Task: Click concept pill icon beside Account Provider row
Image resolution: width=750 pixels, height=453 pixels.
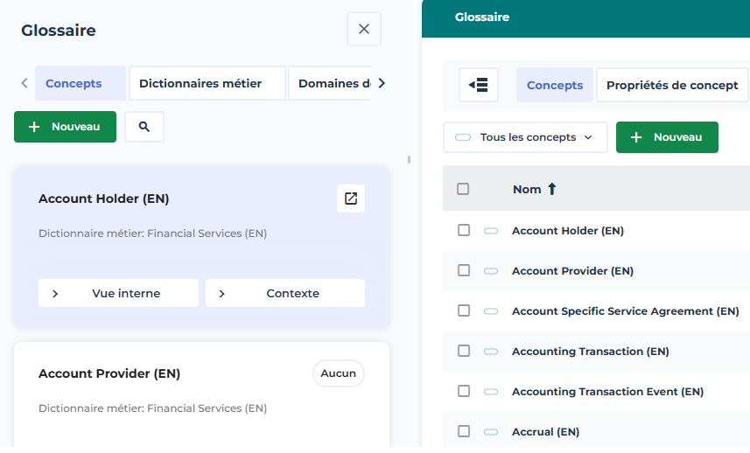Action: pyautogui.click(x=491, y=271)
